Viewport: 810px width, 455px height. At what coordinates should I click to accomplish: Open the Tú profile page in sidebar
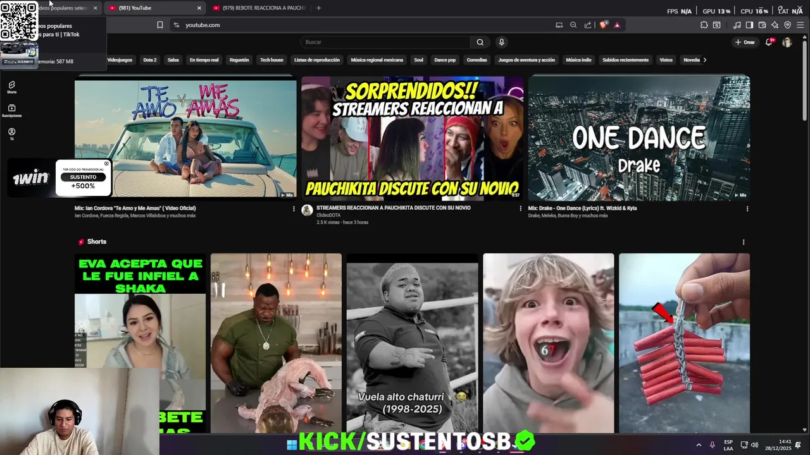[11, 134]
